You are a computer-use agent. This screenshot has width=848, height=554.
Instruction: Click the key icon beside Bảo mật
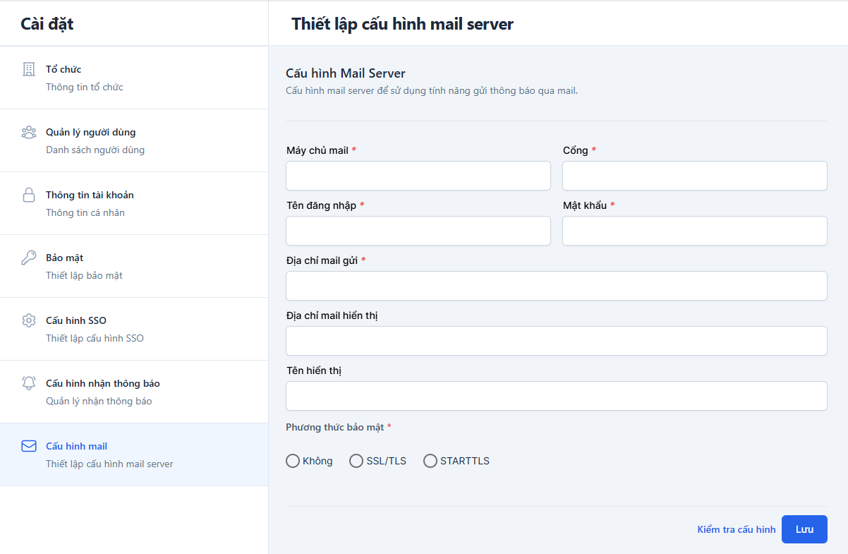28,258
